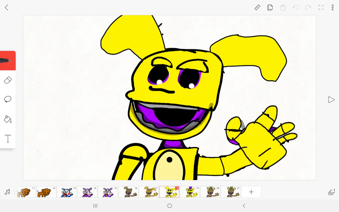This screenshot has width=339, height=212.
Task: Select the Text tool
Action: [x=8, y=139]
